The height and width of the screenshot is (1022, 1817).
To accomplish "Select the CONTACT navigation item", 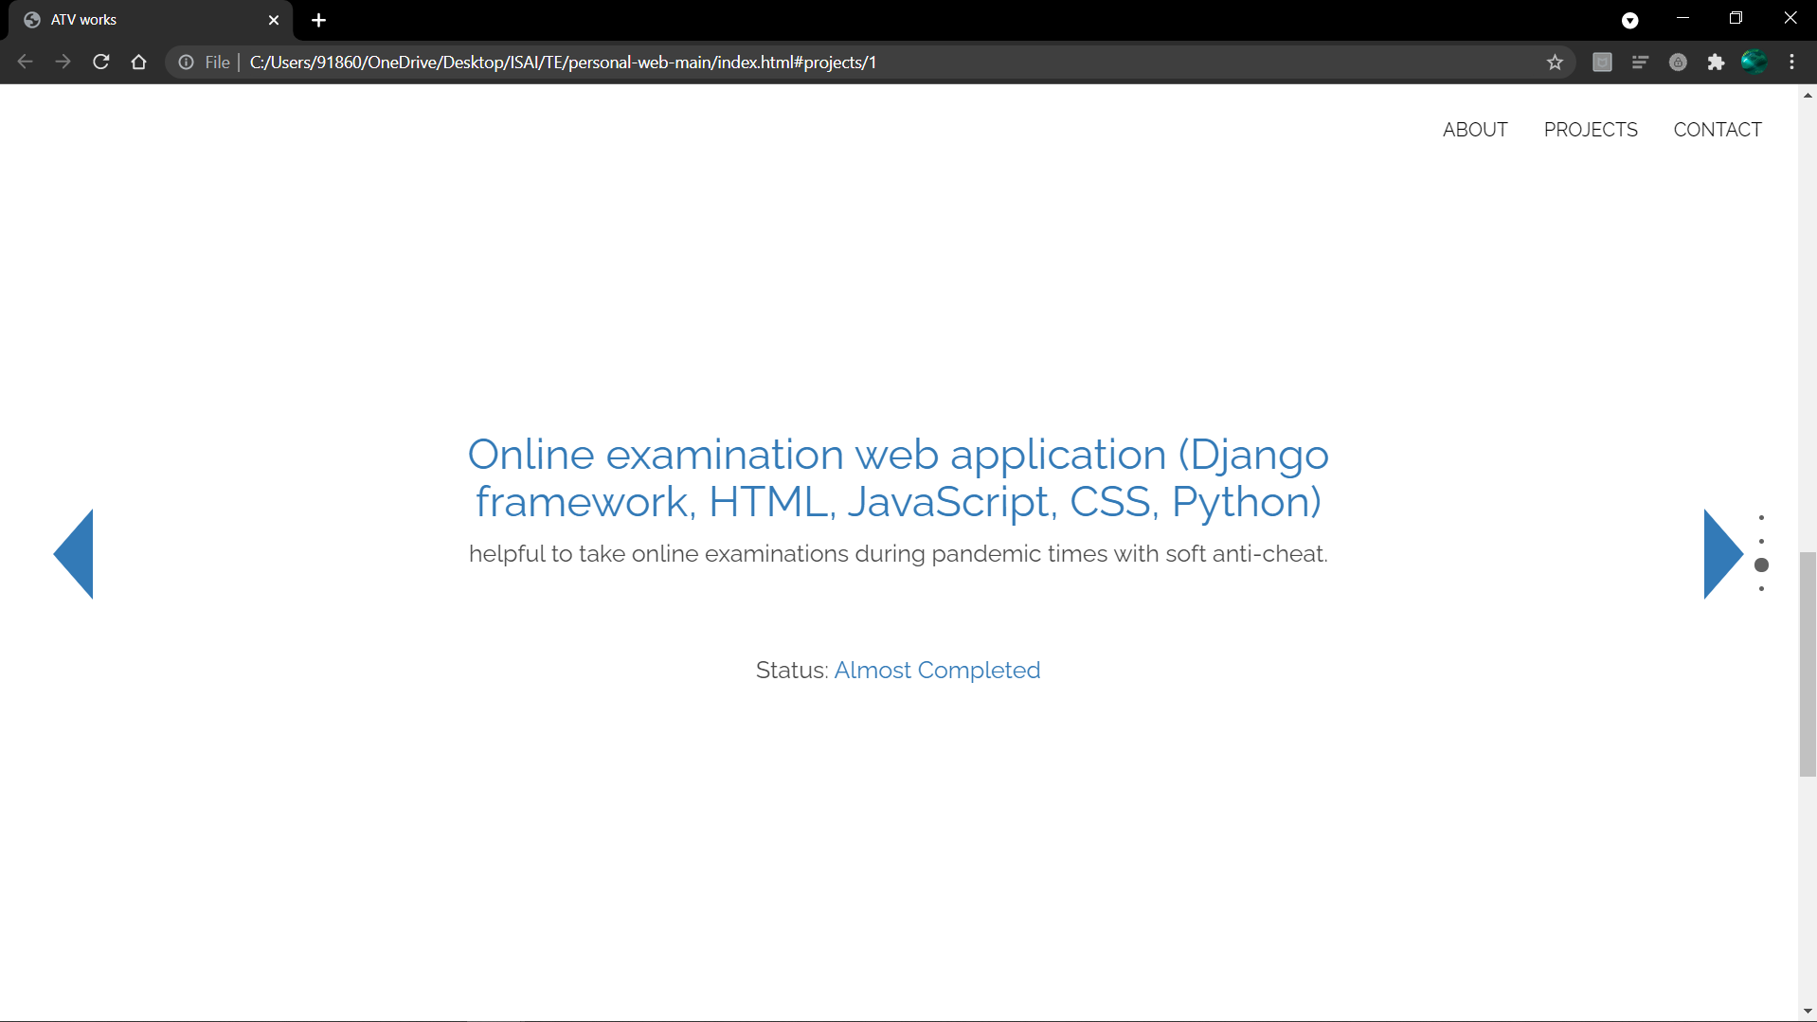I will (1718, 130).
